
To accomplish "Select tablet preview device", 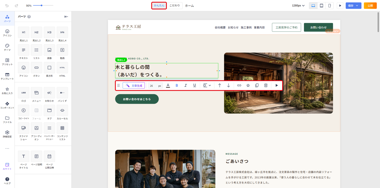I will click(321, 6).
